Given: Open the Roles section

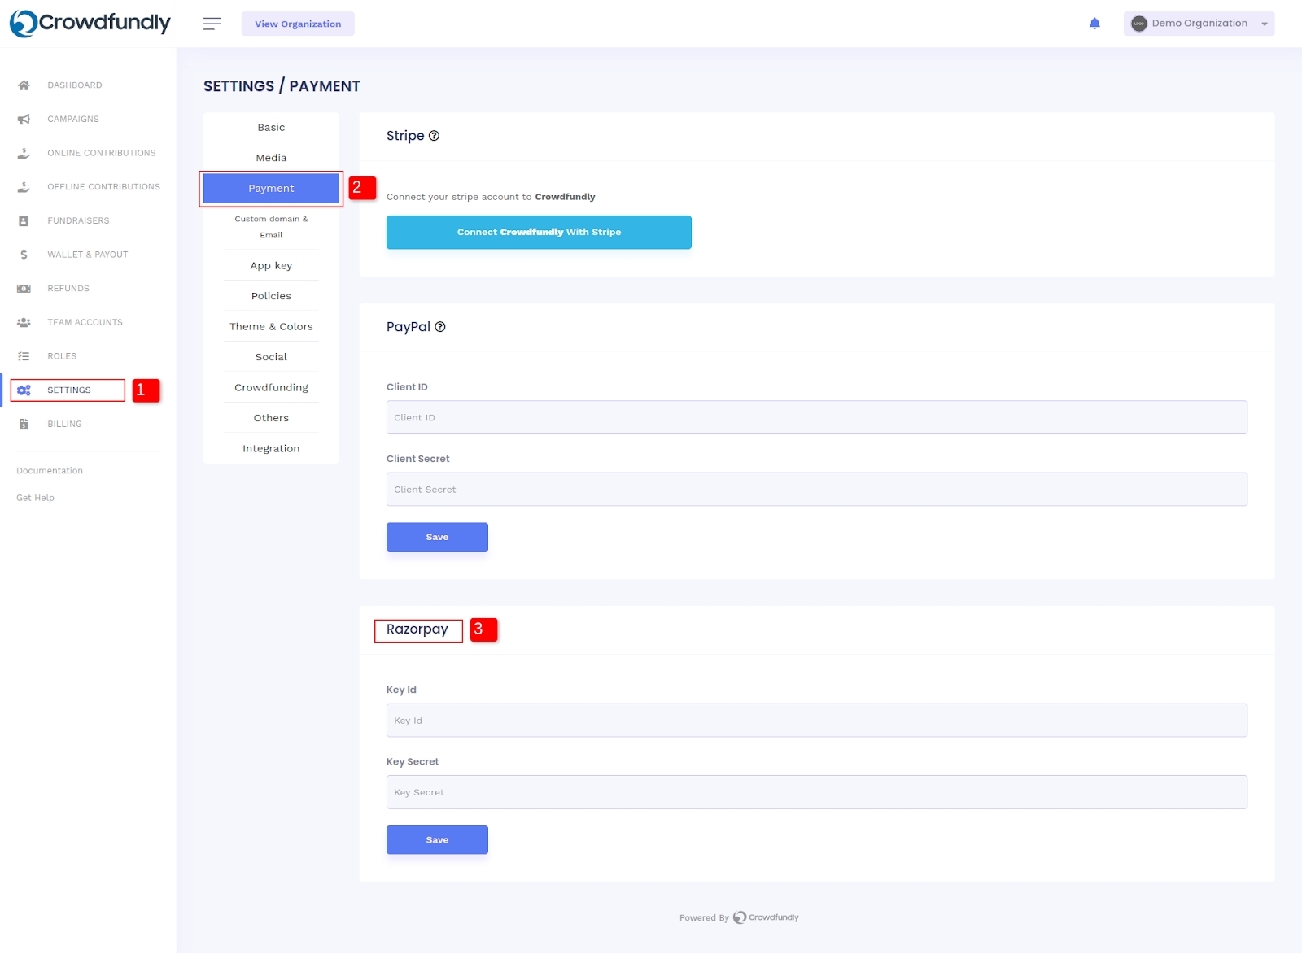Looking at the screenshot, I should coord(62,356).
